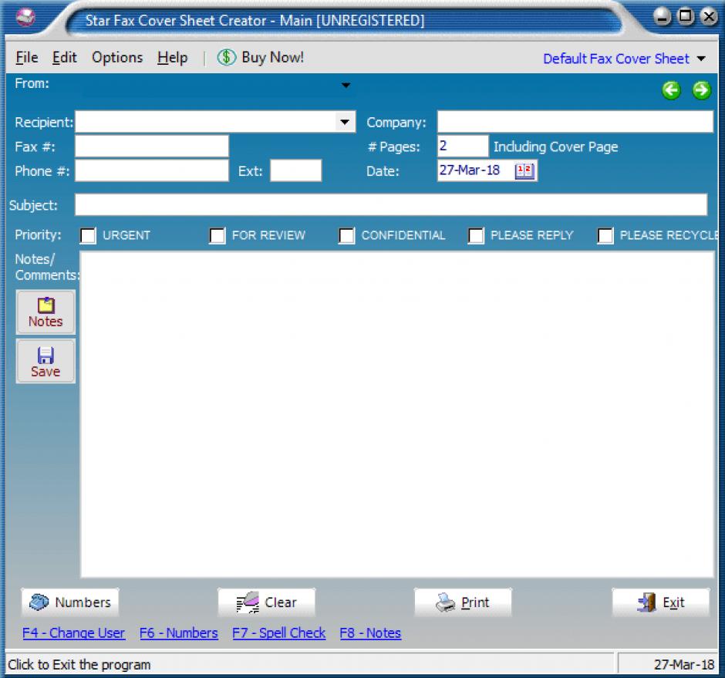Click the Phone # input field
This screenshot has width=725, height=678.
point(152,170)
